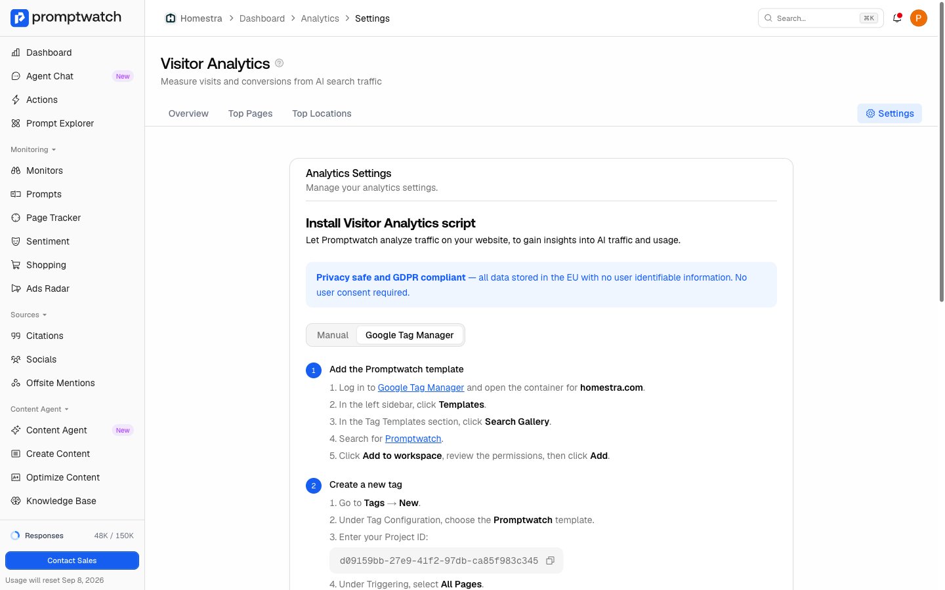Open the Actions lightning icon
The height and width of the screenshot is (590, 945).
16,100
